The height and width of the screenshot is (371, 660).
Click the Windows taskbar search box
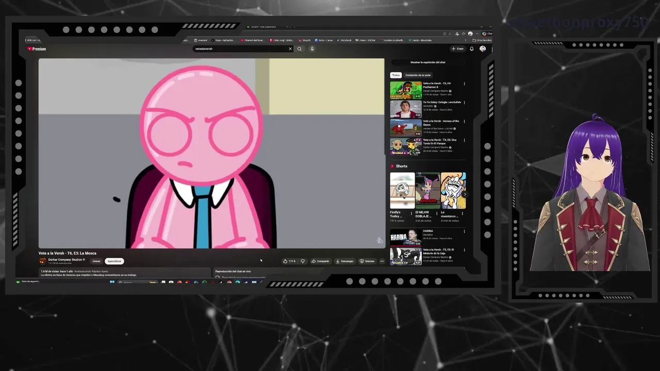coord(138,282)
